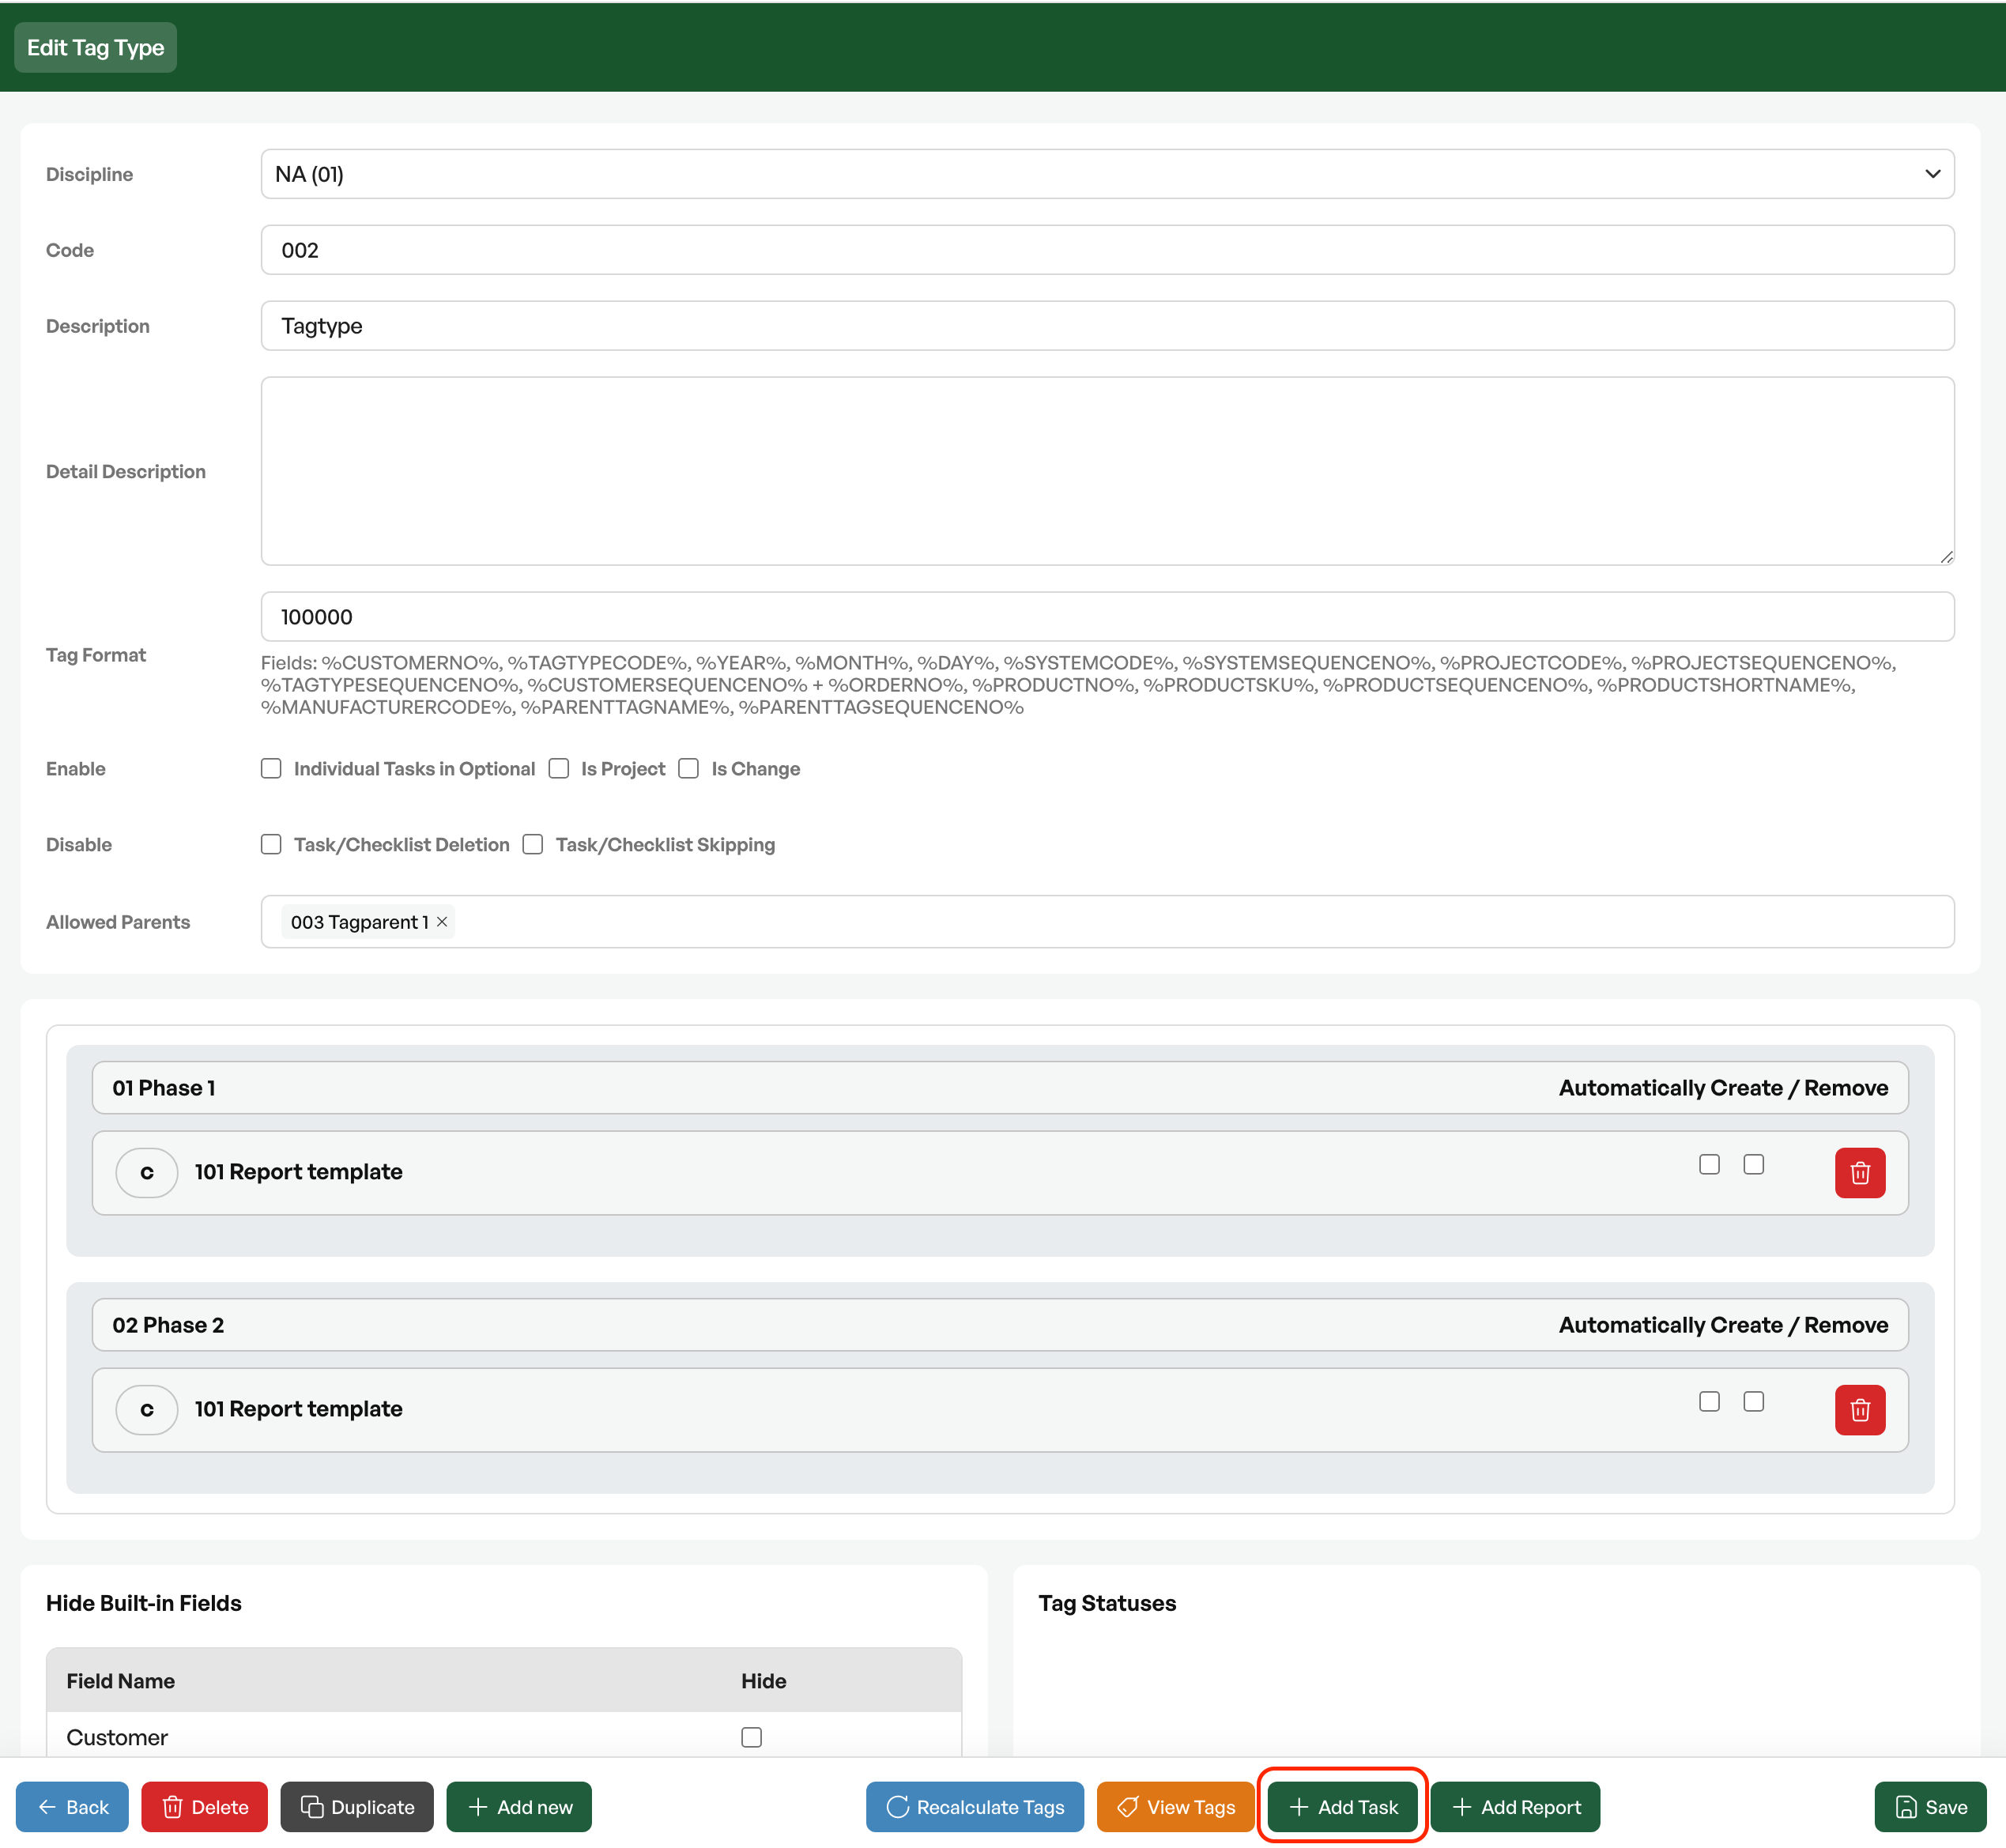2006x1848 pixels.
Task: Click the C badge in Phase 1
Action: tap(147, 1172)
